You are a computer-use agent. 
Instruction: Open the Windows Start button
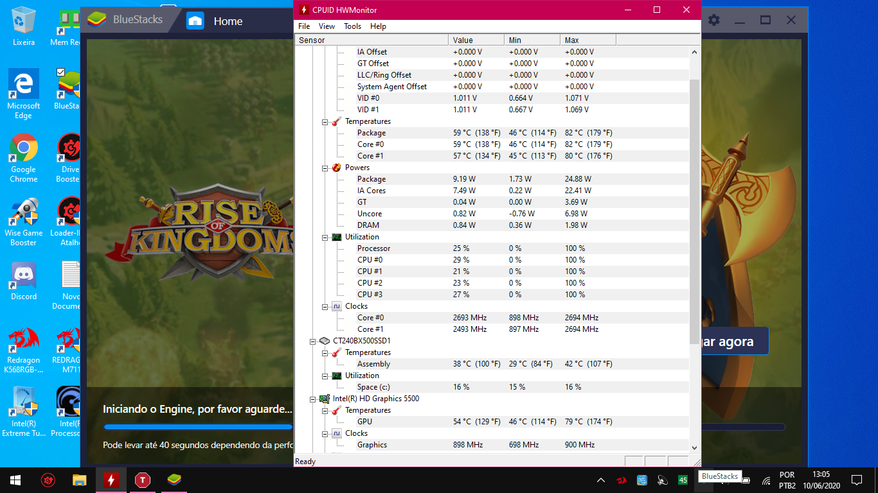click(15, 480)
